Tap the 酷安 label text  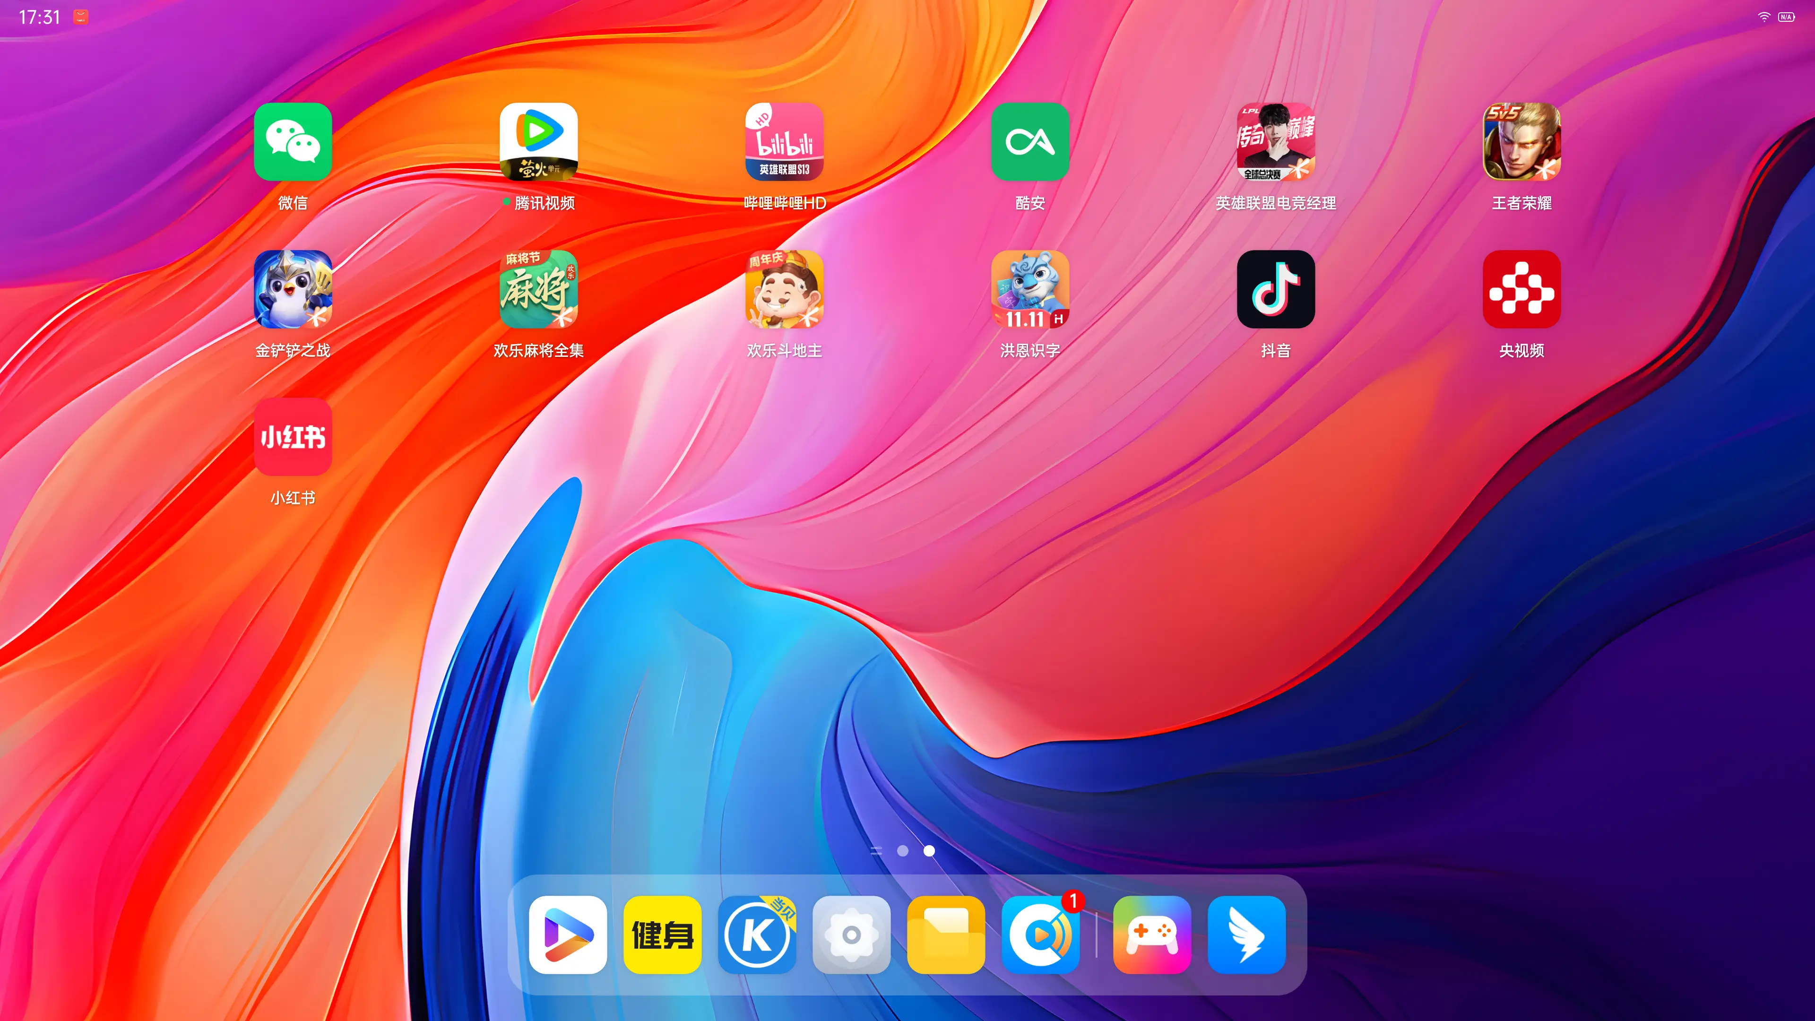click(x=1030, y=203)
